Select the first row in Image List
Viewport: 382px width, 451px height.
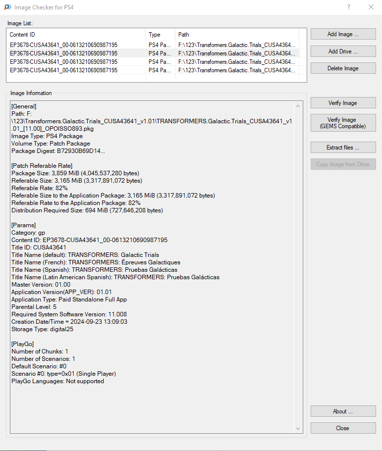tap(153, 45)
